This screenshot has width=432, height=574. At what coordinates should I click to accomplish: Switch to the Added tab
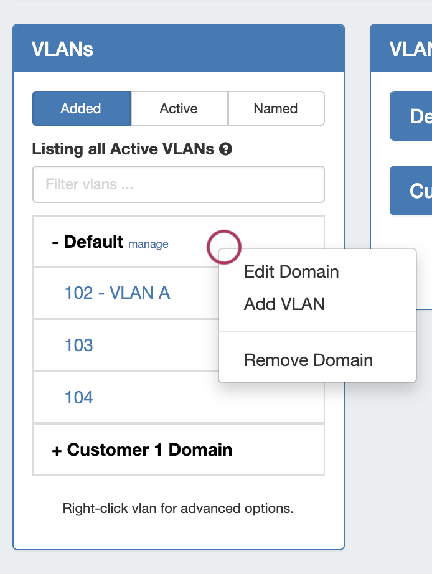tap(81, 108)
